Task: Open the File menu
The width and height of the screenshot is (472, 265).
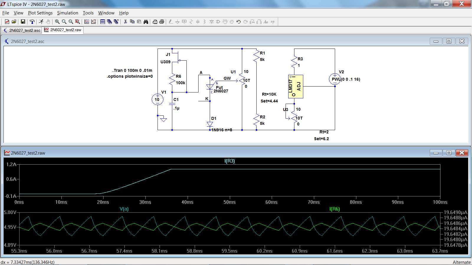Action: (x=6, y=13)
